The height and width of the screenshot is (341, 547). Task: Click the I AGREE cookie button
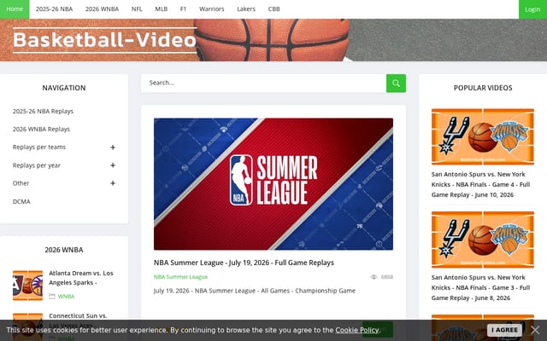(x=504, y=330)
